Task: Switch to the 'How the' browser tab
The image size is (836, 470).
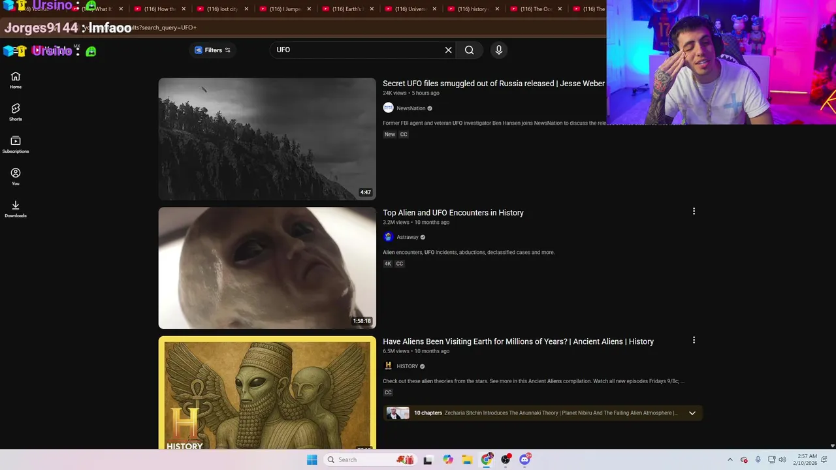Action: 160,9
